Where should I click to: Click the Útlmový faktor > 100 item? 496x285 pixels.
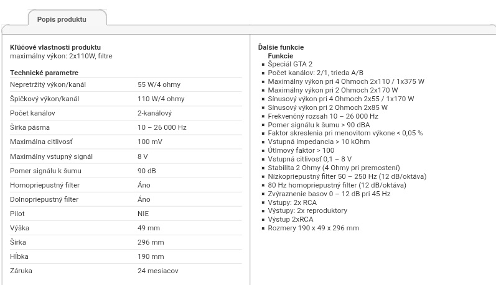pyautogui.click(x=301, y=150)
